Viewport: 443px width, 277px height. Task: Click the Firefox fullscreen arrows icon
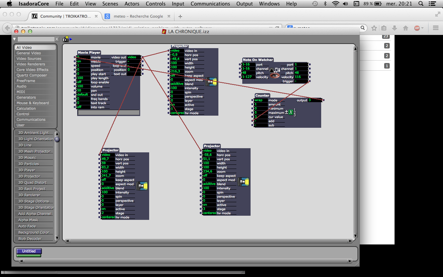[438, 14]
